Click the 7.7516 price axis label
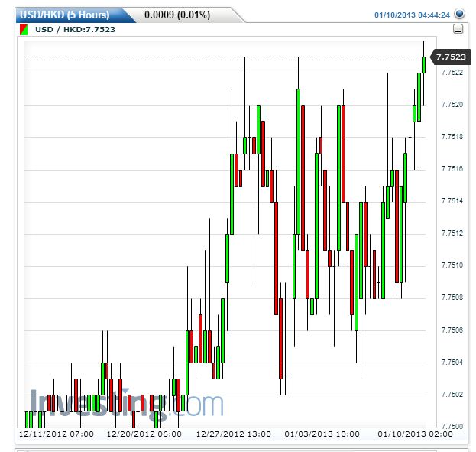476x452 pixels. [452, 169]
